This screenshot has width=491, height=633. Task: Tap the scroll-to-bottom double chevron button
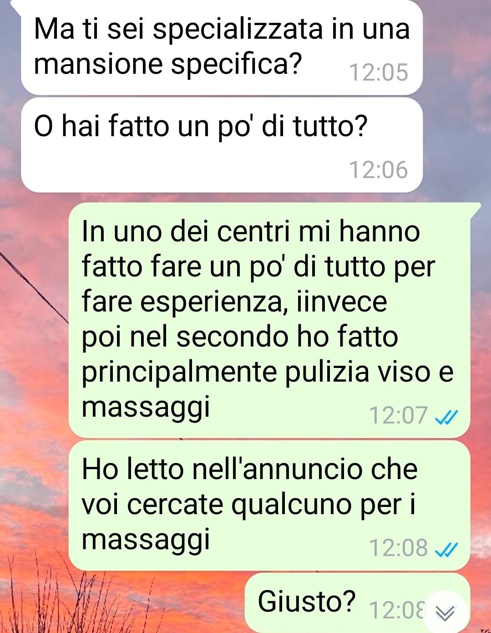click(x=445, y=613)
